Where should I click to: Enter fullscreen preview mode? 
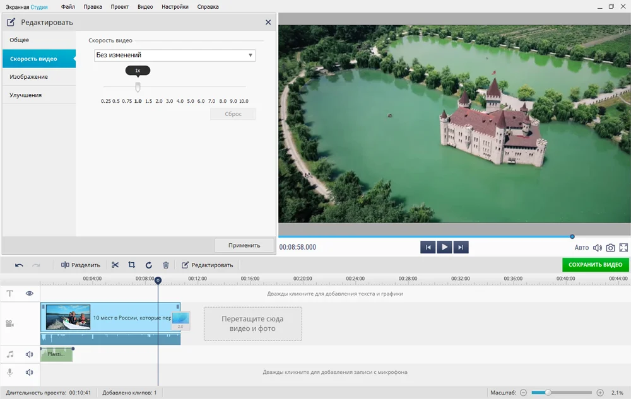[623, 248]
